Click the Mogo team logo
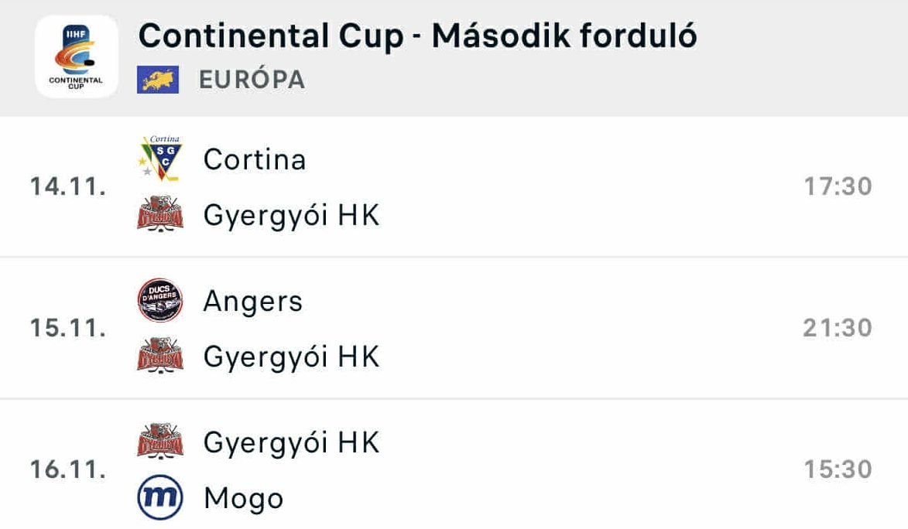The height and width of the screenshot is (529, 908). point(159,498)
